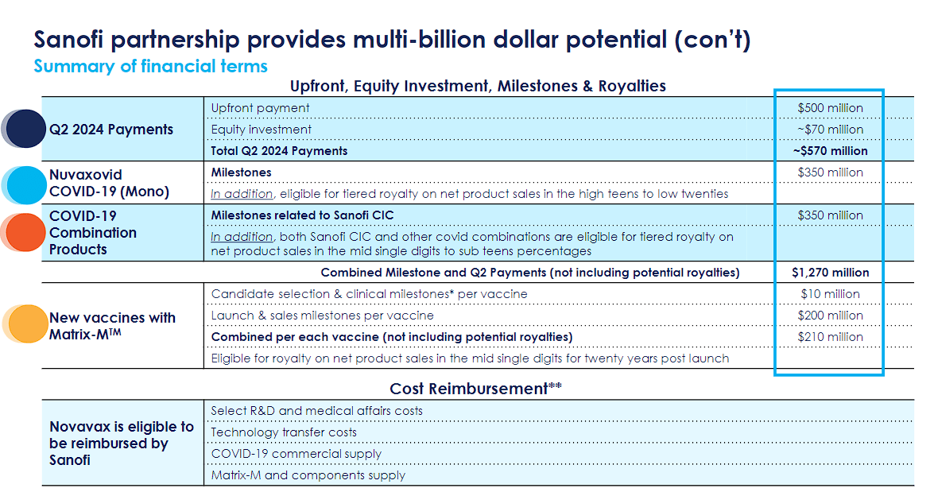Click the yellow circle beside New vaccines

click(28, 324)
